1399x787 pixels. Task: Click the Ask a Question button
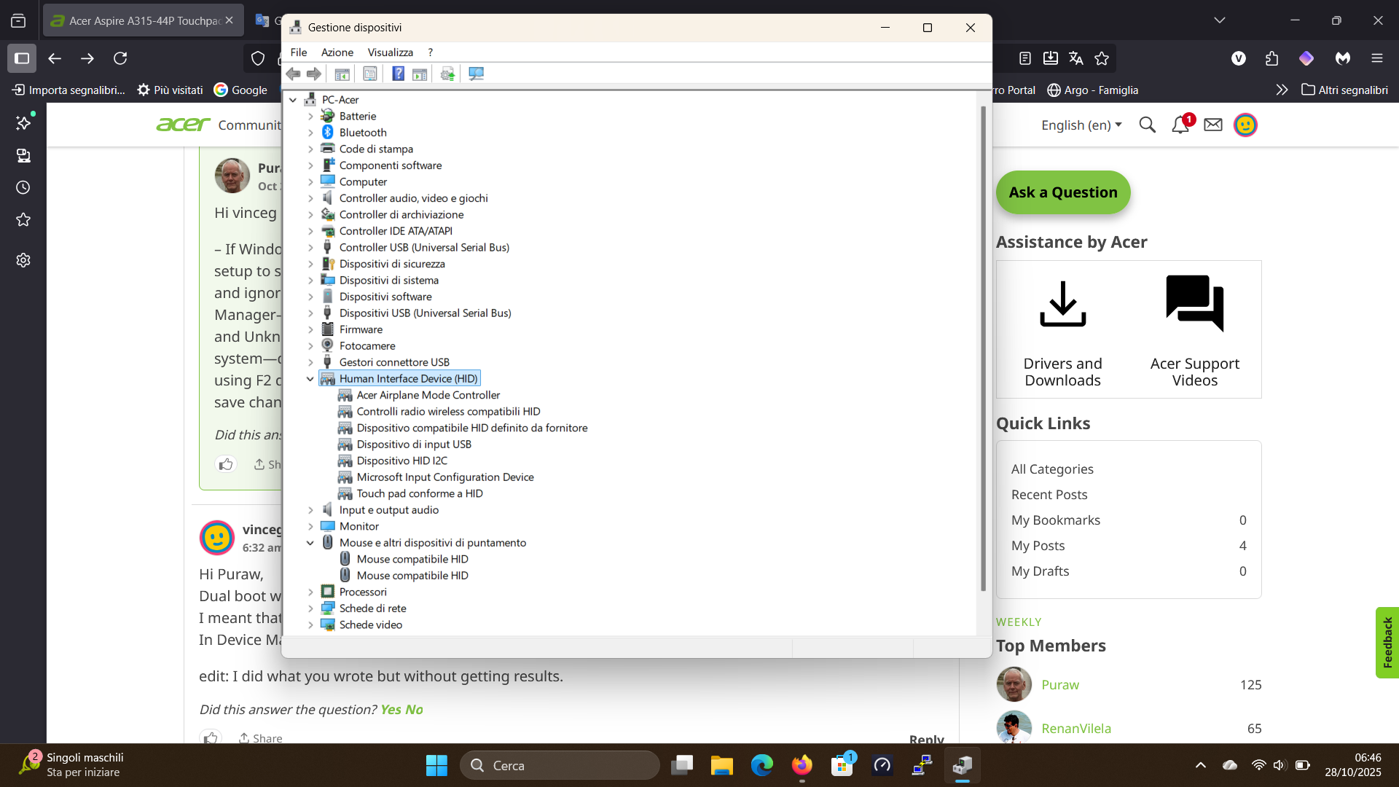[1062, 192]
